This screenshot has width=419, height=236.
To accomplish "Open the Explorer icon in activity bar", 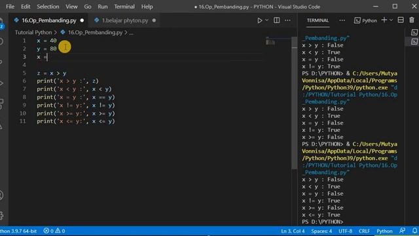I will [x=1, y=23].
